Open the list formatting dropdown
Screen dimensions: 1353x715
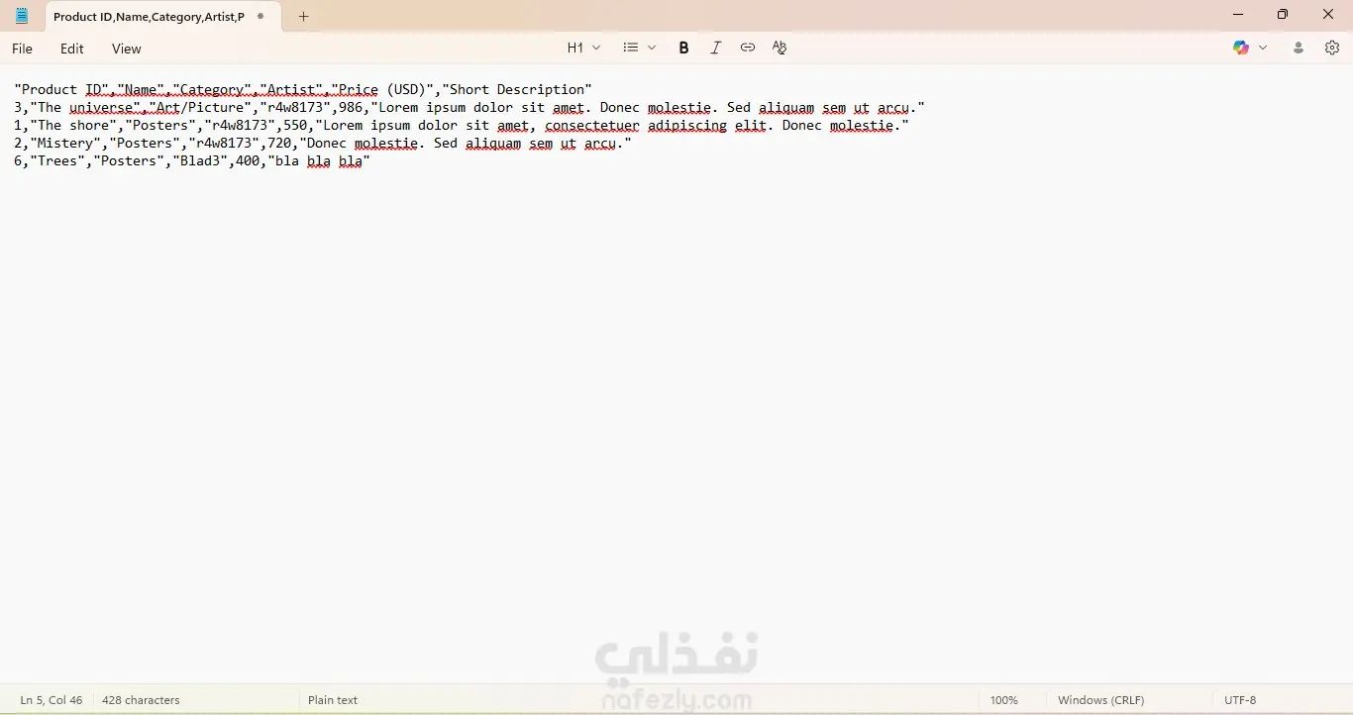639,48
